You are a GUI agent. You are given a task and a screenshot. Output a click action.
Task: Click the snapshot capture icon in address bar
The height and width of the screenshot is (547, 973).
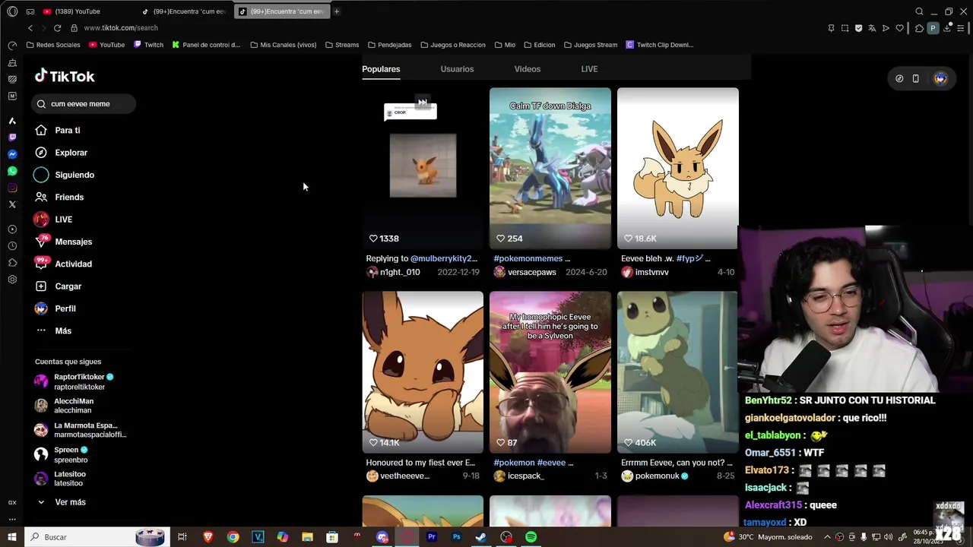845,28
